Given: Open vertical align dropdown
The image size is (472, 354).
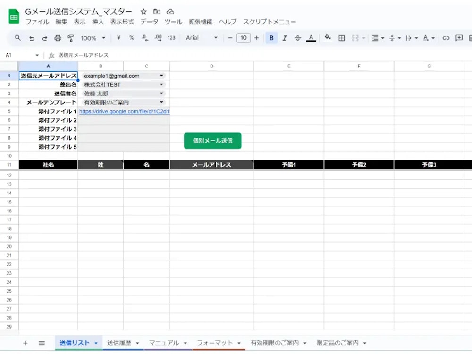Looking at the screenshot, I should pos(395,38).
